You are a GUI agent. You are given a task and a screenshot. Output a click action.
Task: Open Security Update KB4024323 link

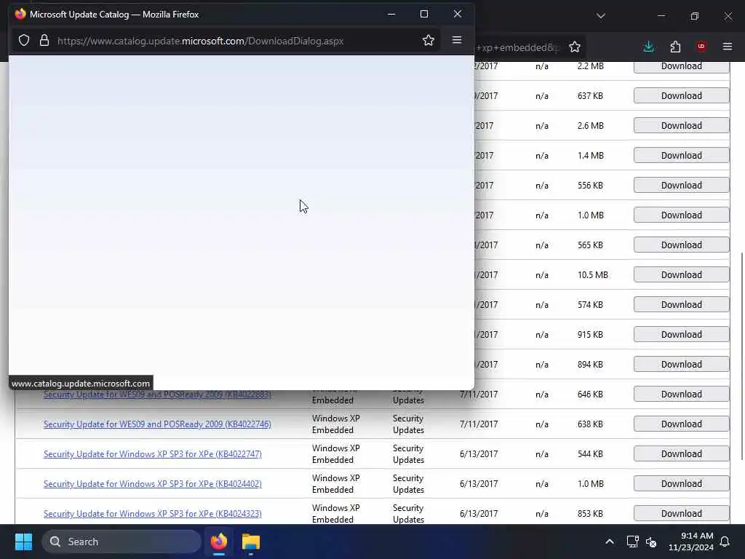(153, 514)
